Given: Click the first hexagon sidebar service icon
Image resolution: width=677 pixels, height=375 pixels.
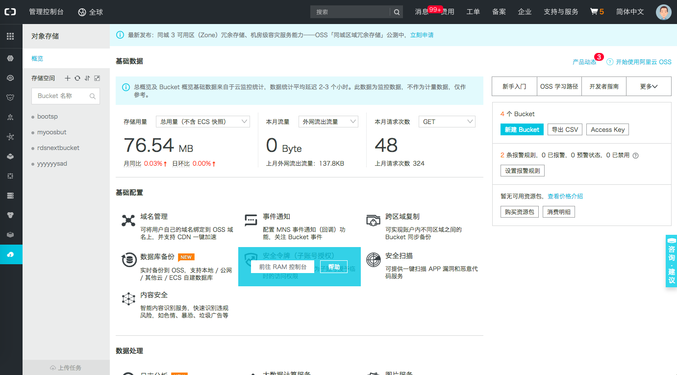Looking at the screenshot, I should click(x=10, y=58).
